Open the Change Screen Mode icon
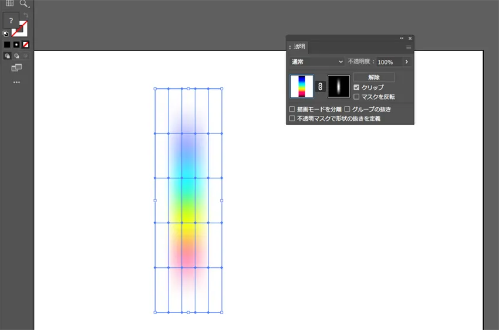Screen dimensions: 499x330 (16, 68)
